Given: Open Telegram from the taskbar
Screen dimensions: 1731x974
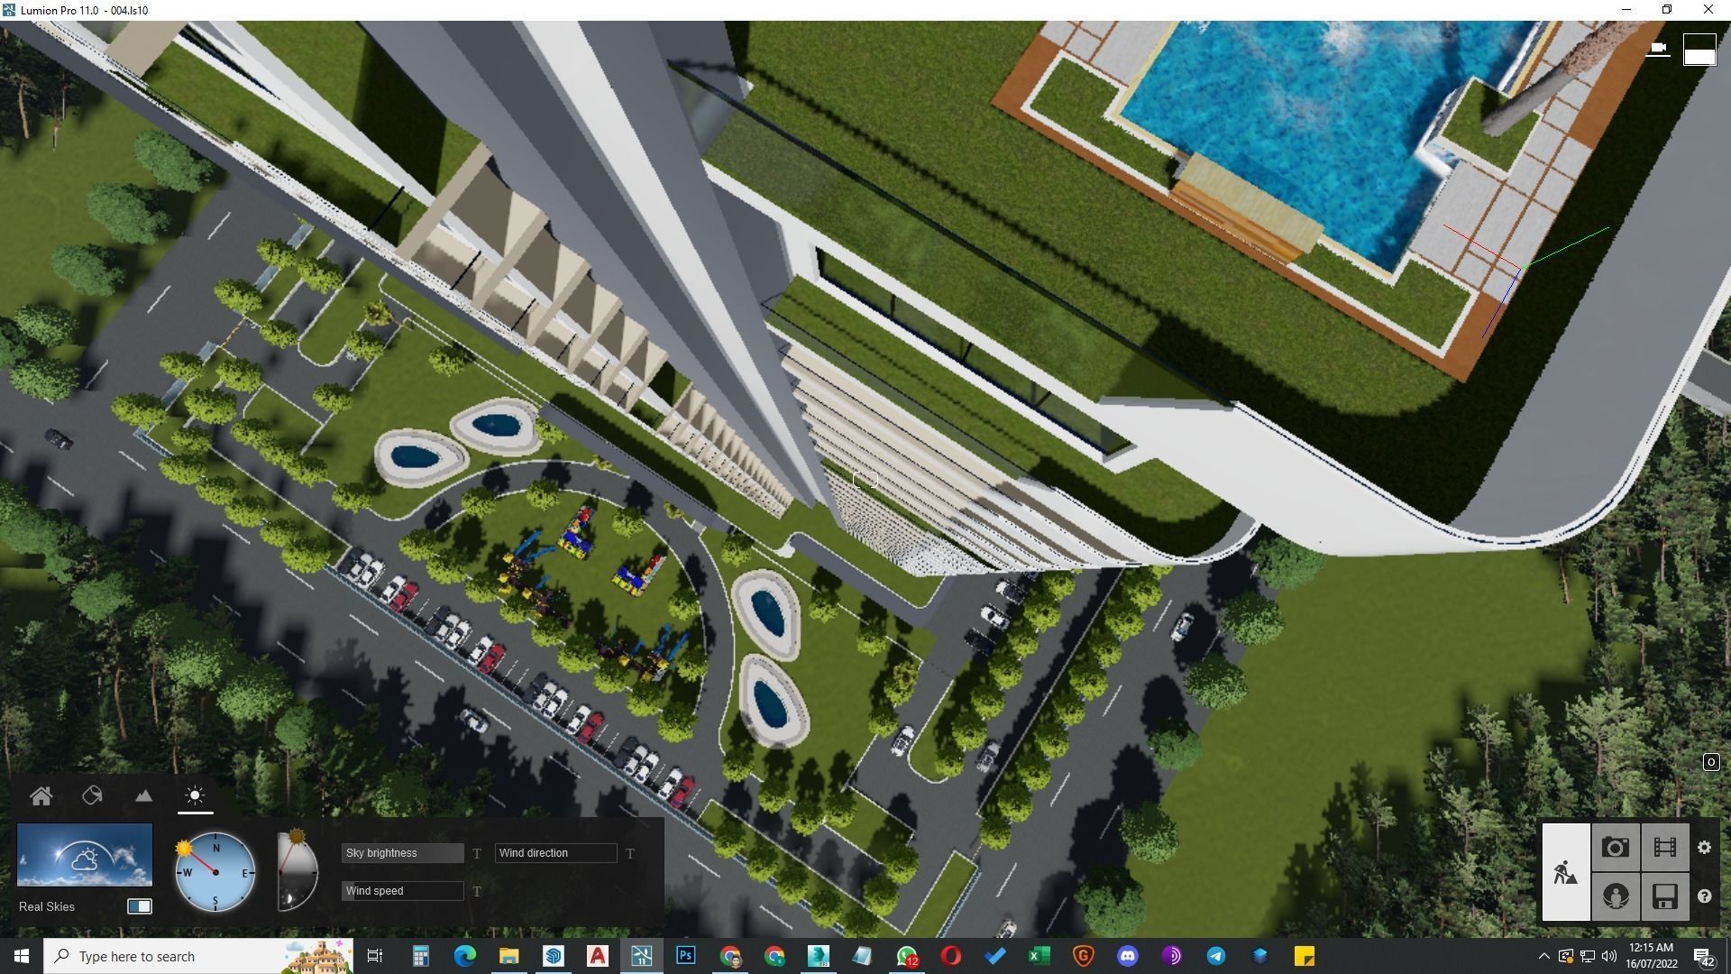Looking at the screenshot, I should click(x=1215, y=956).
